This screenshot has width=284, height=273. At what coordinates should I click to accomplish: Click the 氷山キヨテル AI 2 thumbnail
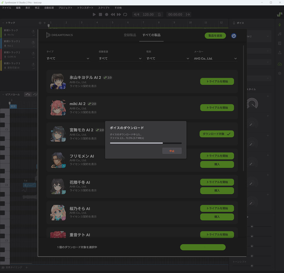pyautogui.click(x=58, y=81)
